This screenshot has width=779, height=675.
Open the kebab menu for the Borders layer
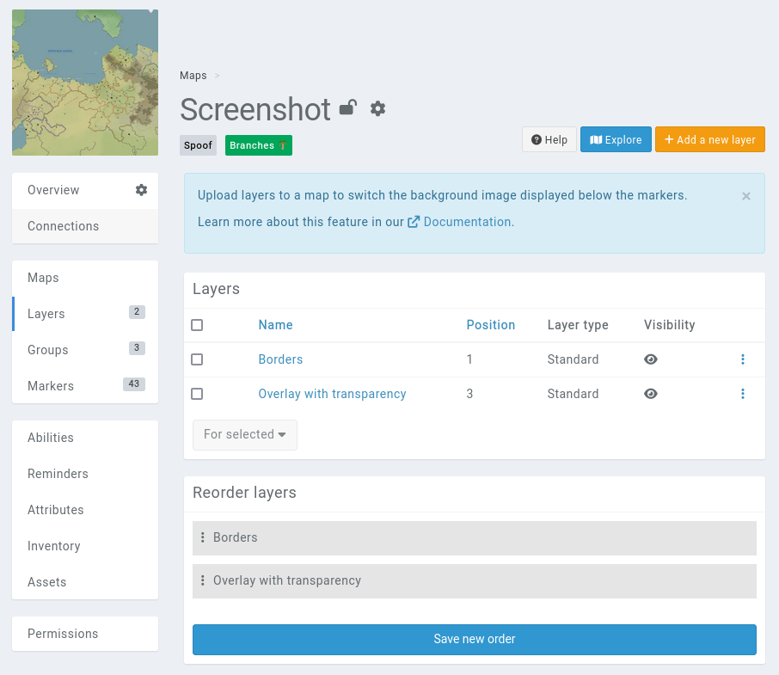pyautogui.click(x=743, y=359)
